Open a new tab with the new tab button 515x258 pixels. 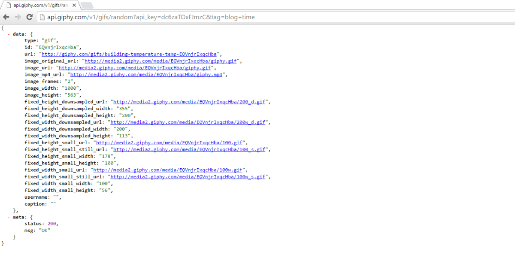coord(87,5)
